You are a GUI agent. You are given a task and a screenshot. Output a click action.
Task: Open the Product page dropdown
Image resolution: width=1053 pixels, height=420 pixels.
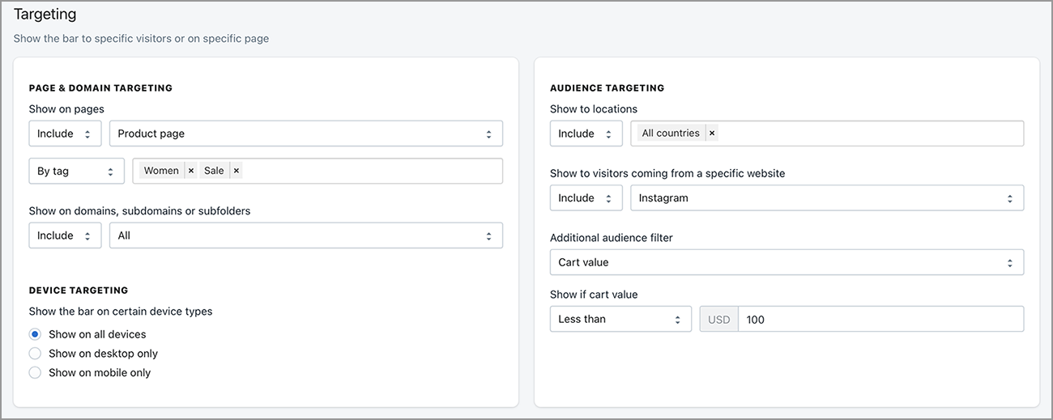coord(305,134)
